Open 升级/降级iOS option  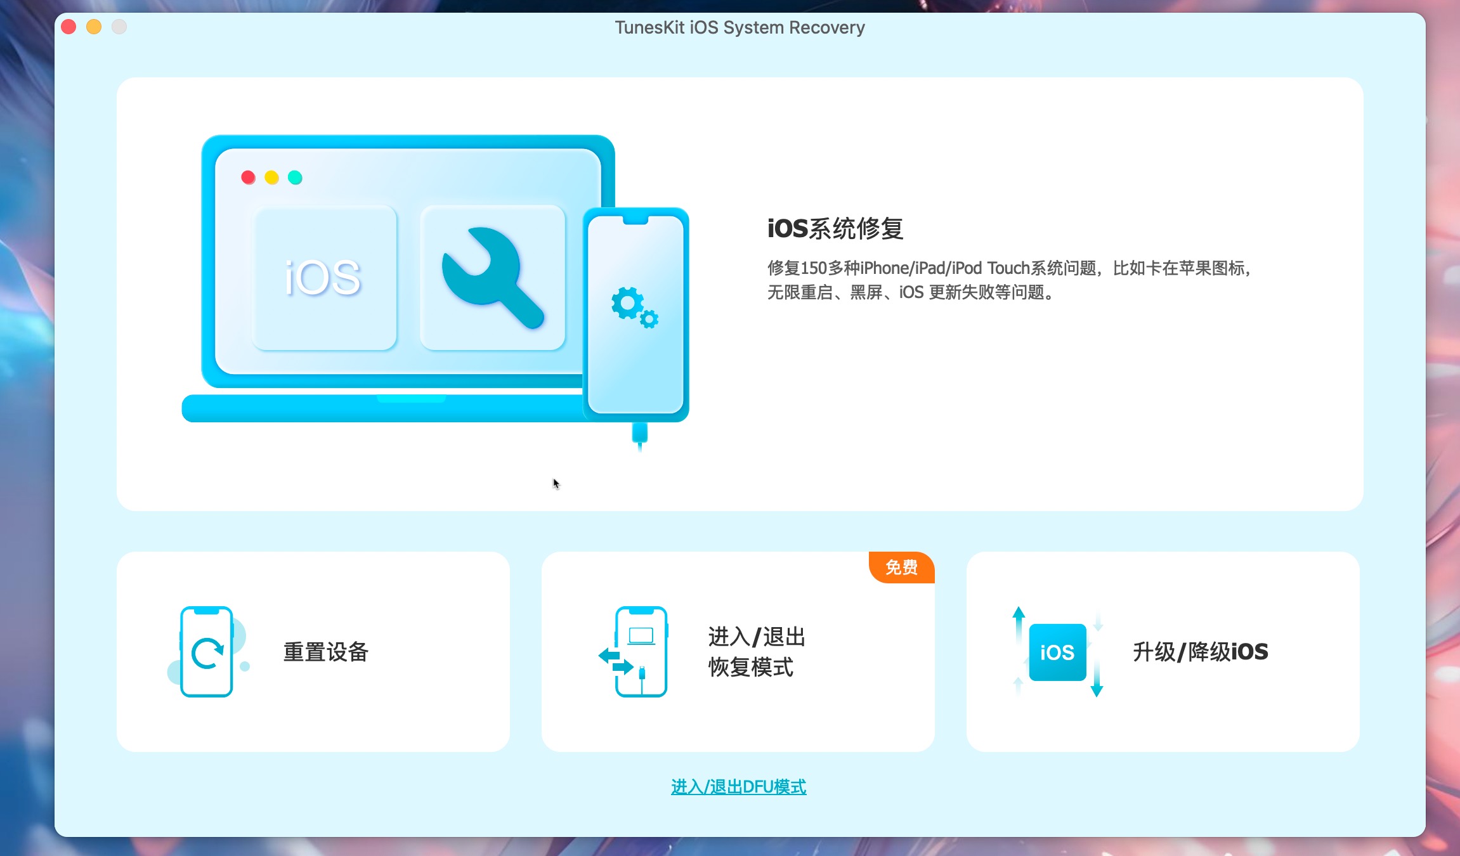[1163, 651]
